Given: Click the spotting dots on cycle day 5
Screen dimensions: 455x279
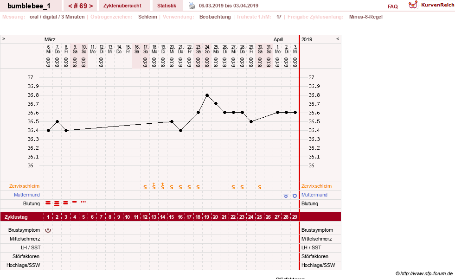Looking at the screenshot, I should (x=83, y=202).
